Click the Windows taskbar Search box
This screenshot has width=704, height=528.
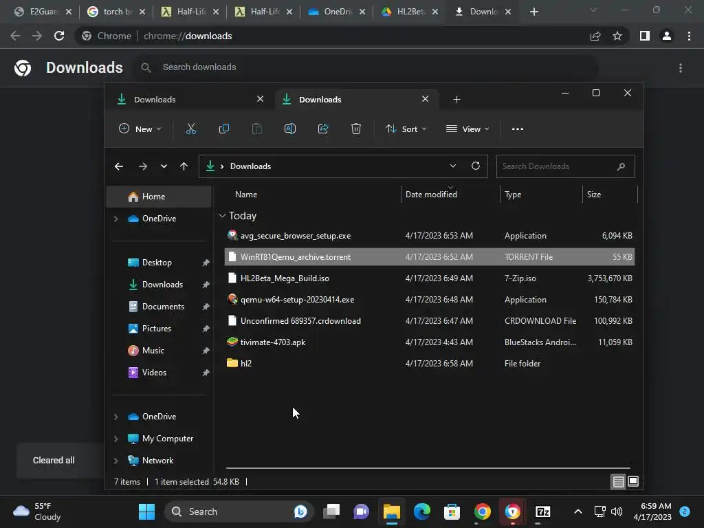point(239,511)
